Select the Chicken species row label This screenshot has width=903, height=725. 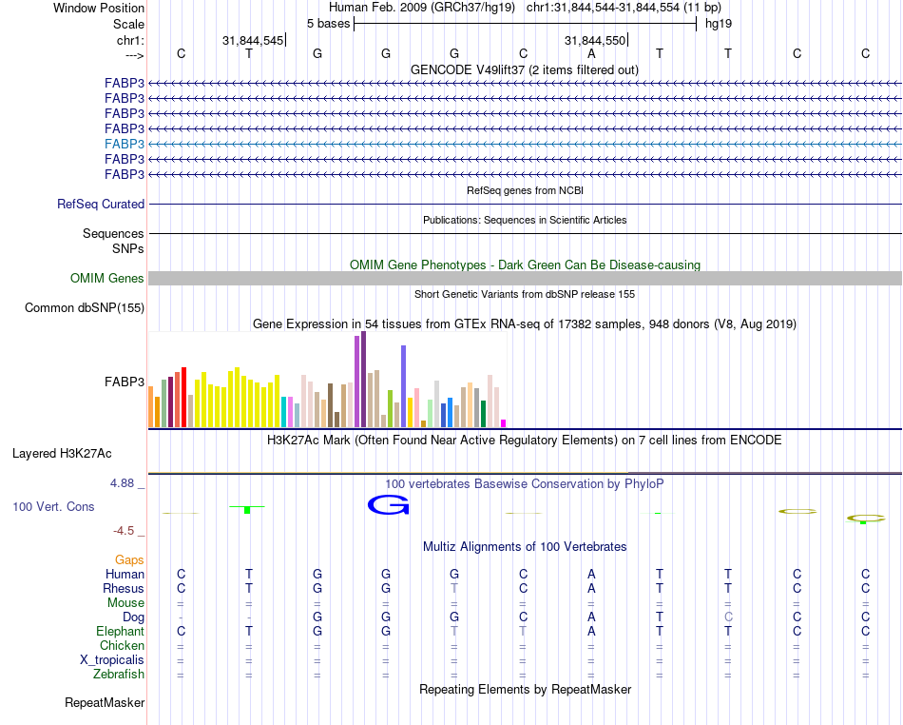coord(122,645)
